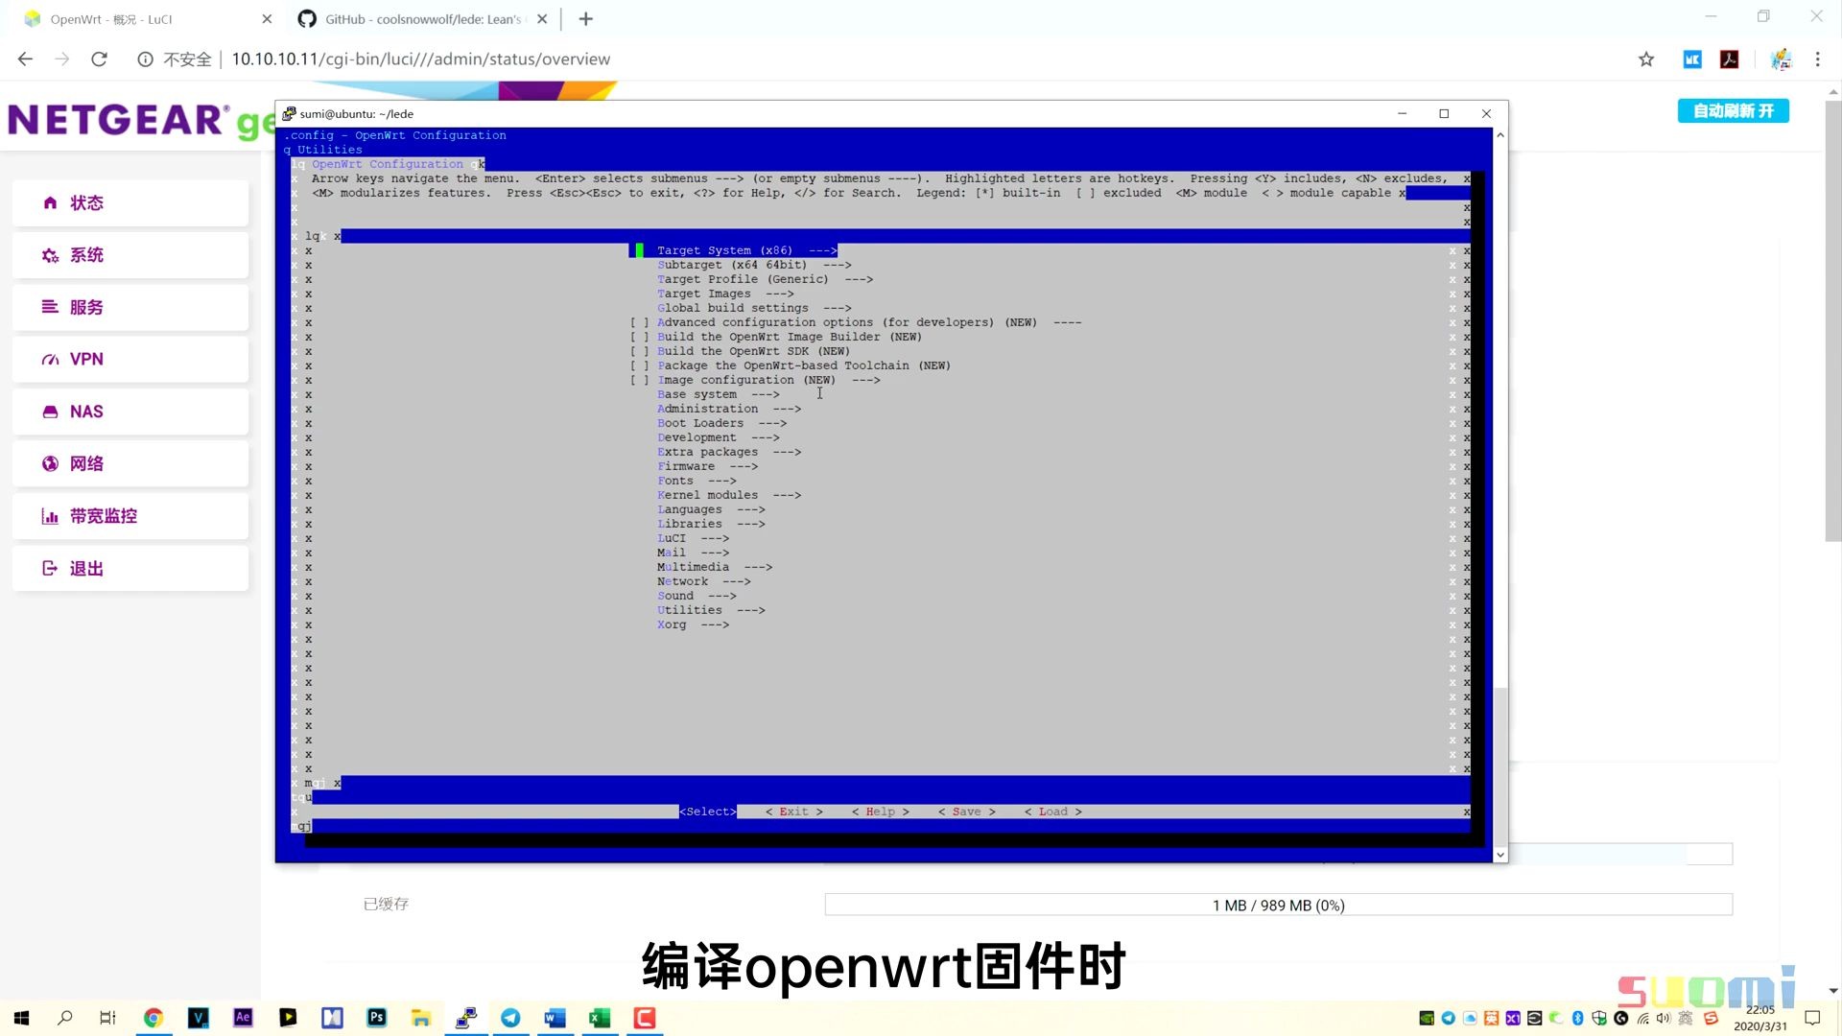Viewport: 1842px width, 1036px height.
Task: Go back in browser history
Action: coord(25,59)
